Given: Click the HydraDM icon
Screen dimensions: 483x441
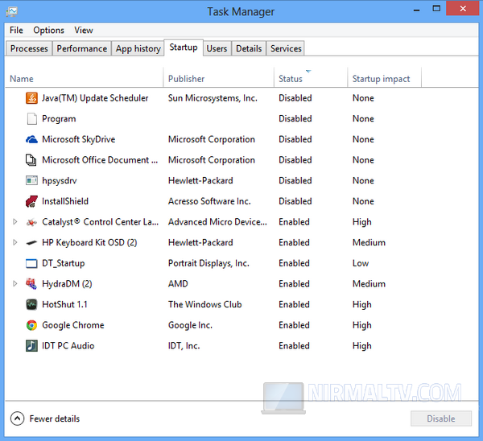Looking at the screenshot, I should point(31,284).
